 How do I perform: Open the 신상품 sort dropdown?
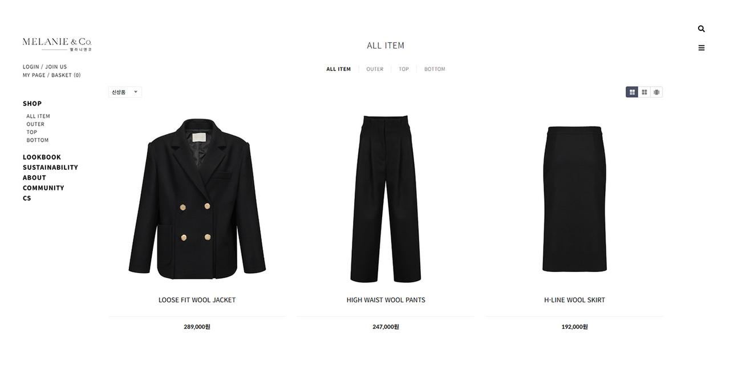(125, 92)
